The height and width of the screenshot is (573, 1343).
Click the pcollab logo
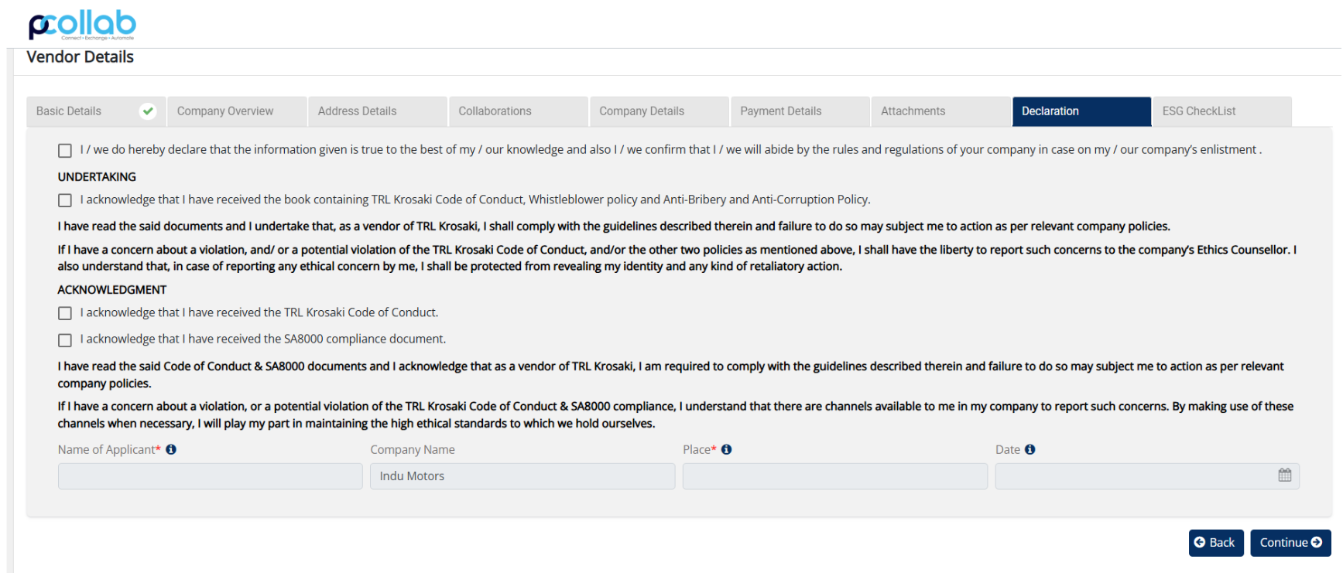[82, 25]
